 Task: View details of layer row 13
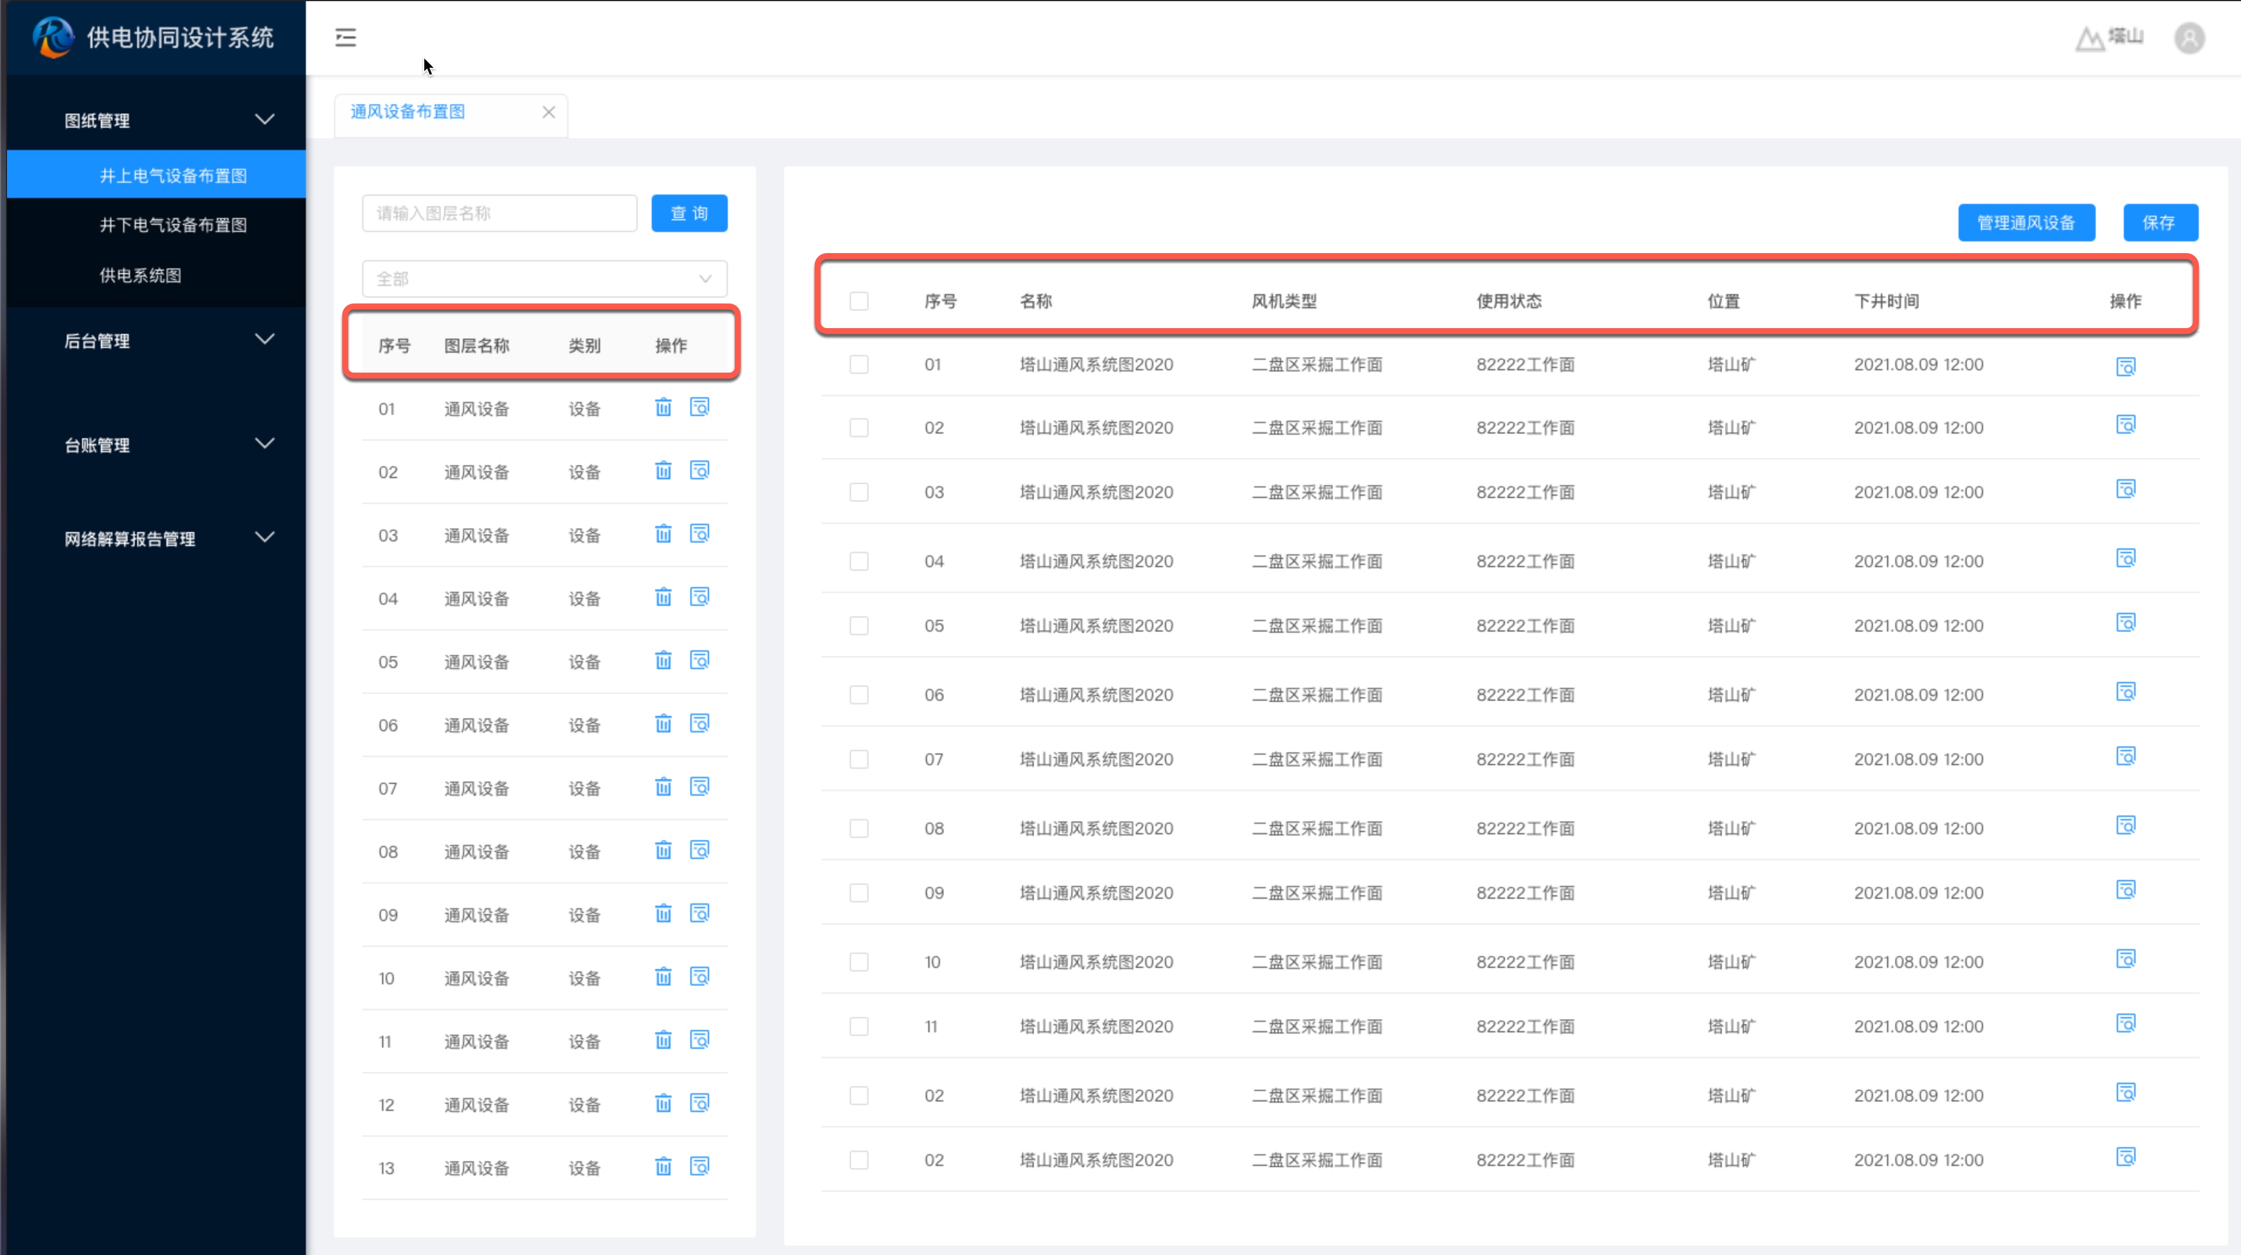[x=700, y=1167]
